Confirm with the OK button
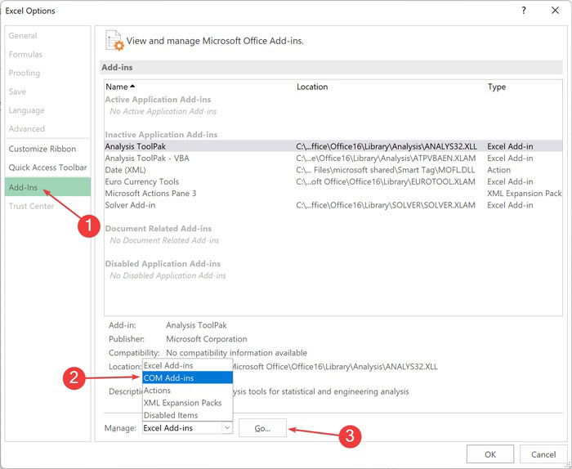 tap(490, 454)
